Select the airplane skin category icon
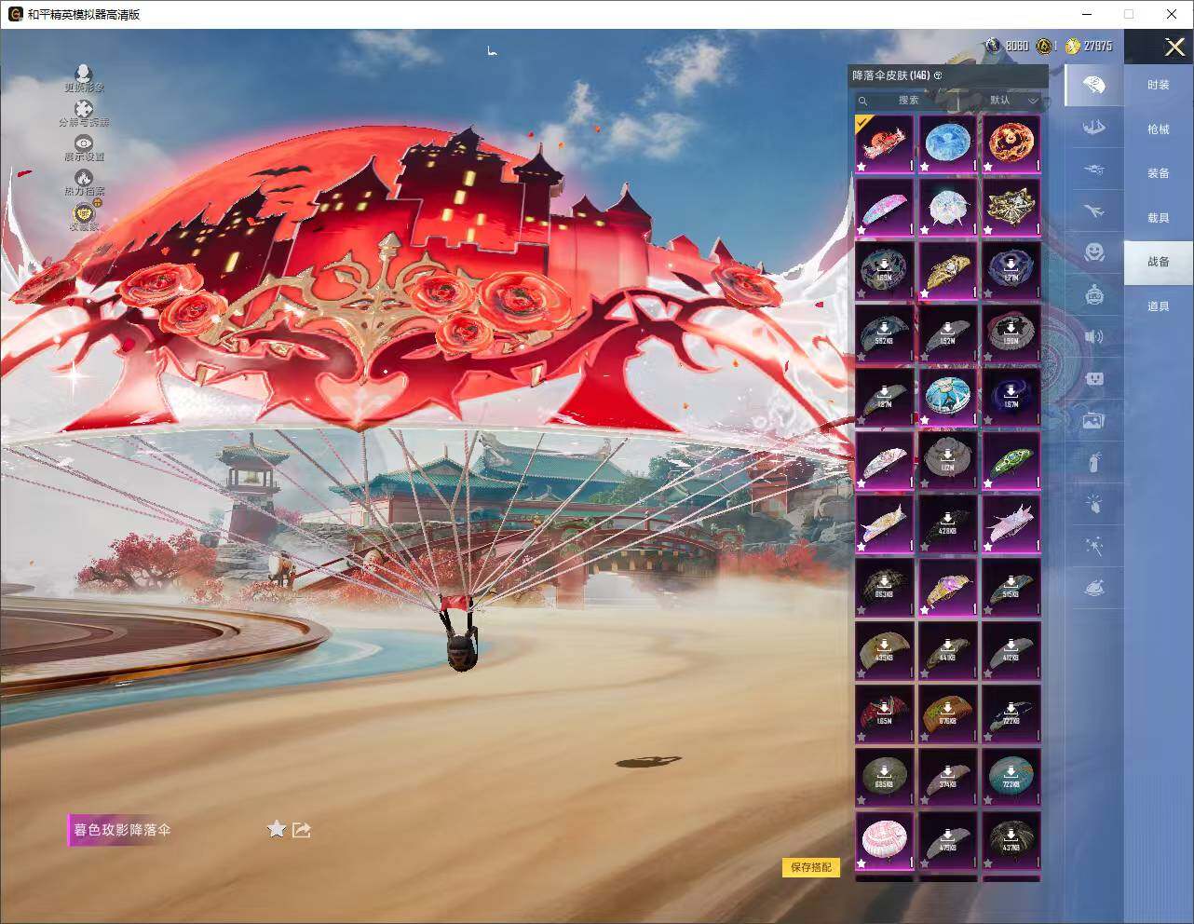 tap(1093, 211)
